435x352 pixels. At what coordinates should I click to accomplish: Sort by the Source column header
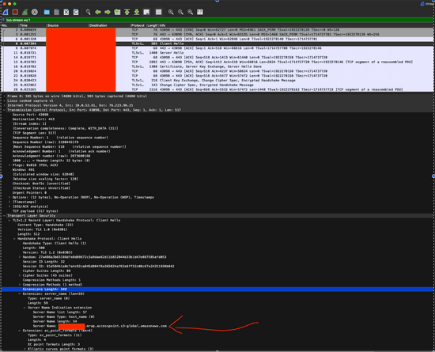(x=66, y=25)
